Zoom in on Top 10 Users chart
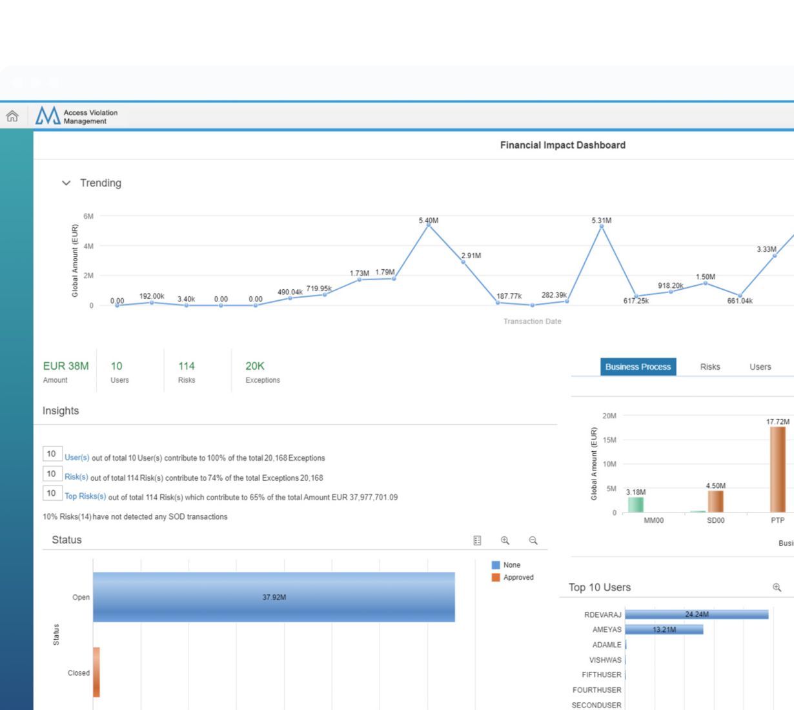 tap(777, 587)
